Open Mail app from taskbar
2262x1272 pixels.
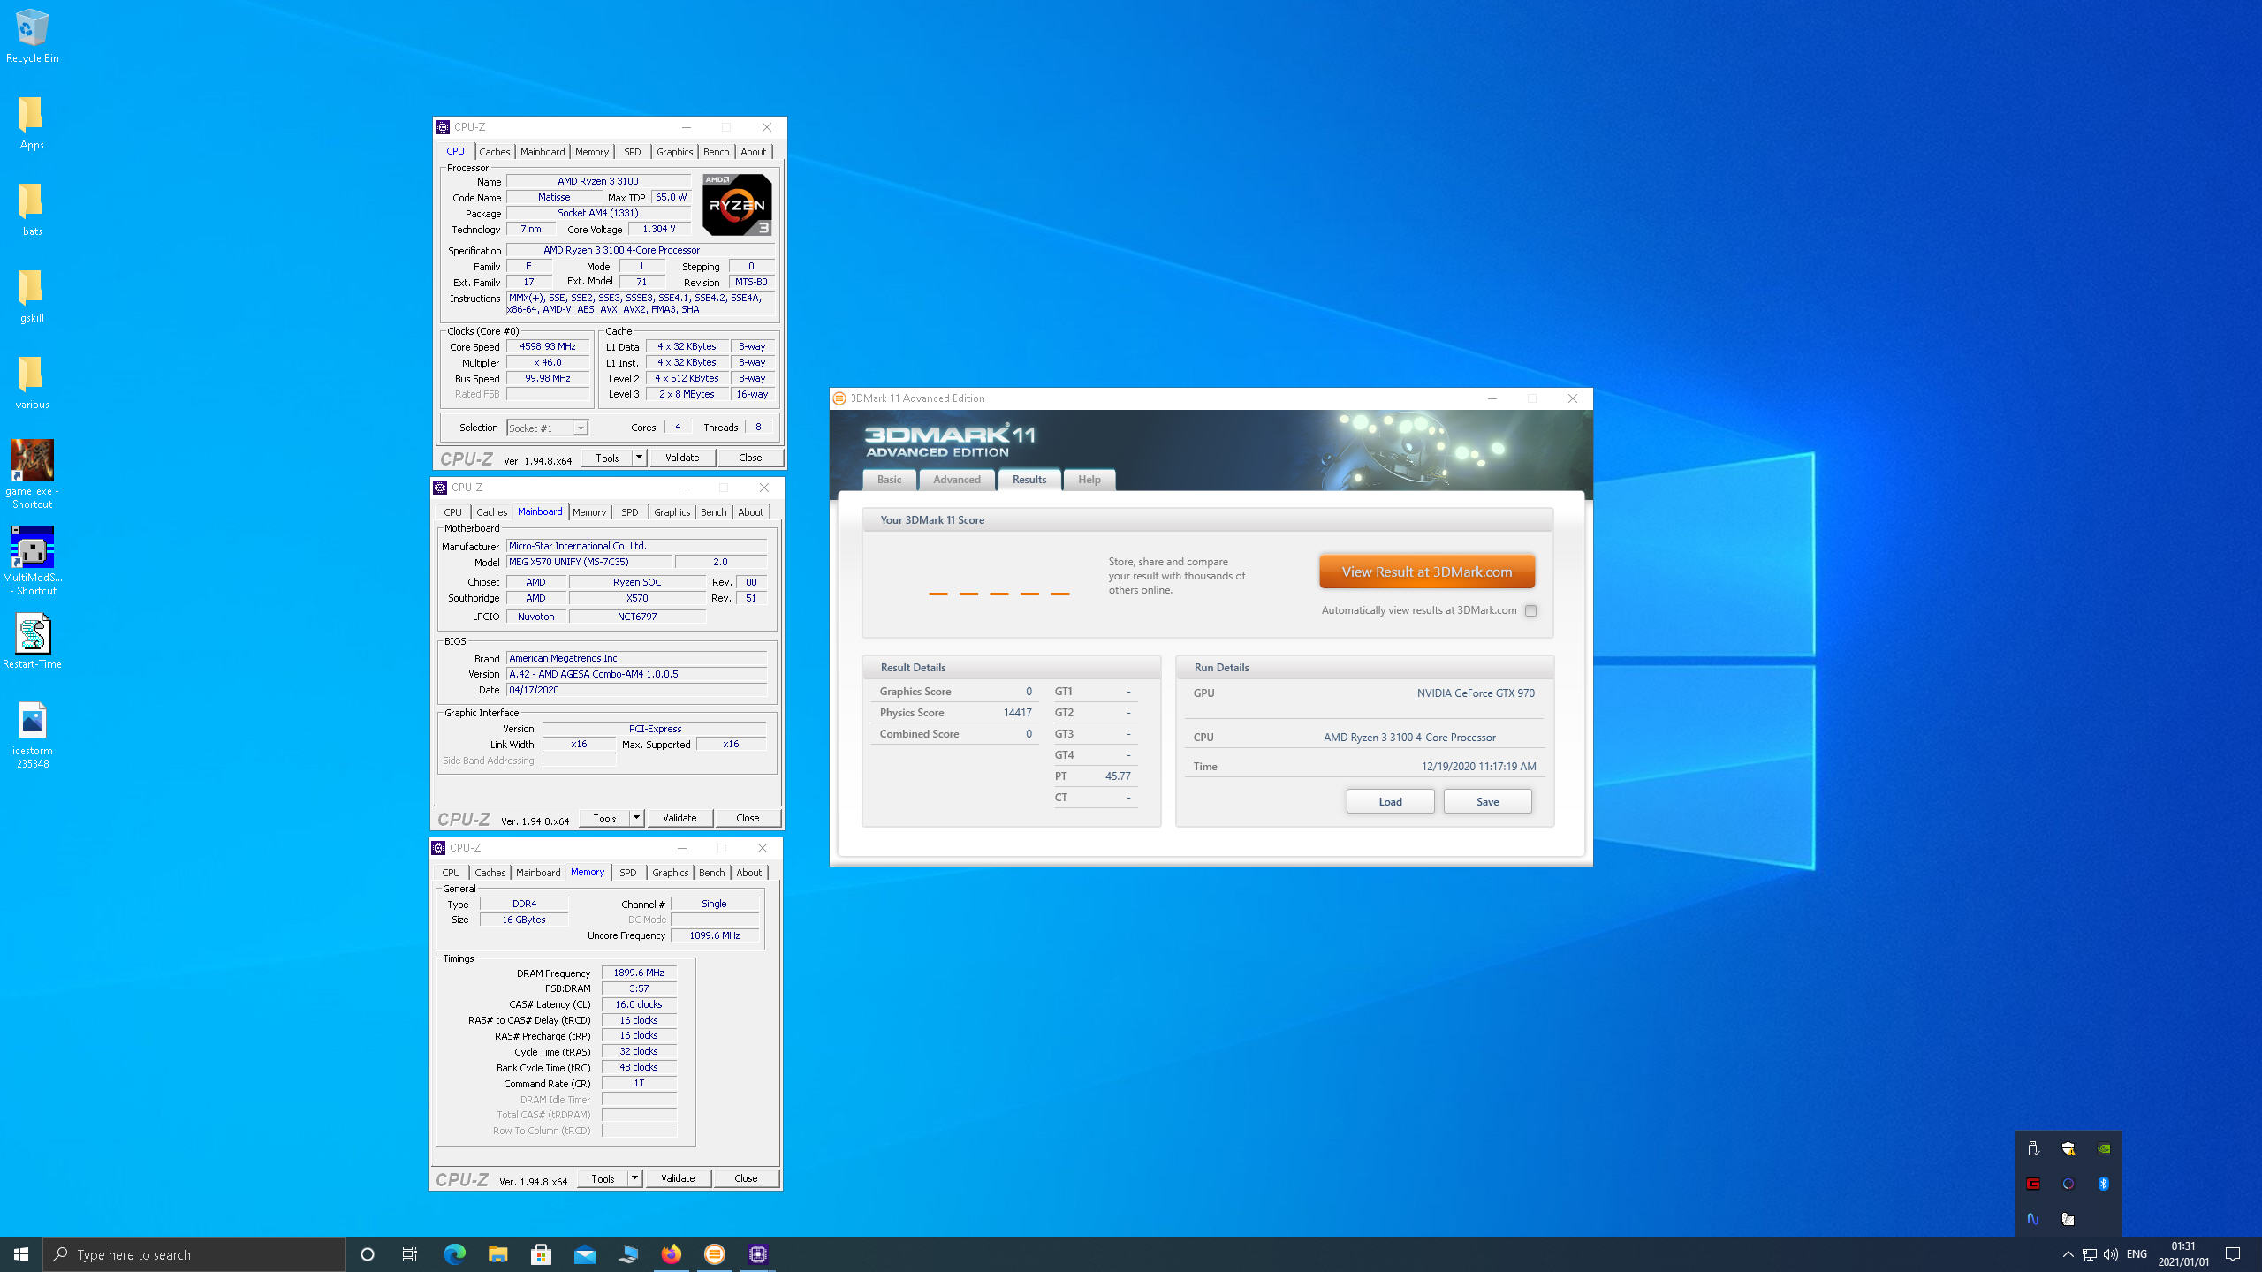tap(584, 1254)
